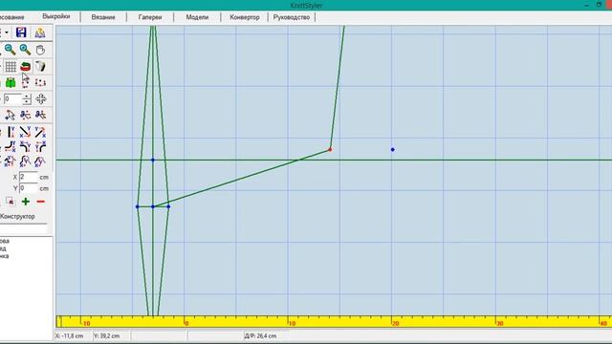Click the middle scissors cut icon
The height and width of the screenshot is (344, 612).
click(x=26, y=115)
